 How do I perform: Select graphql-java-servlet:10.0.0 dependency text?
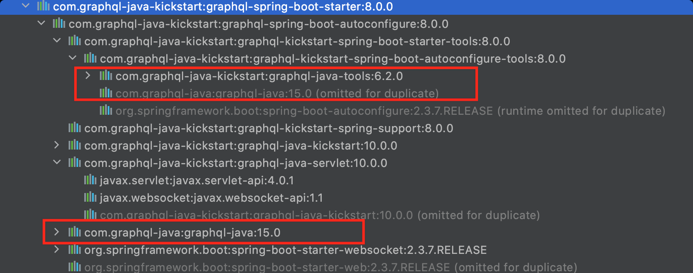click(x=236, y=163)
